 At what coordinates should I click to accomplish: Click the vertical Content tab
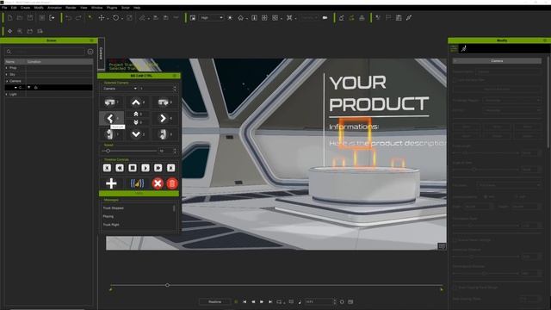101,53
